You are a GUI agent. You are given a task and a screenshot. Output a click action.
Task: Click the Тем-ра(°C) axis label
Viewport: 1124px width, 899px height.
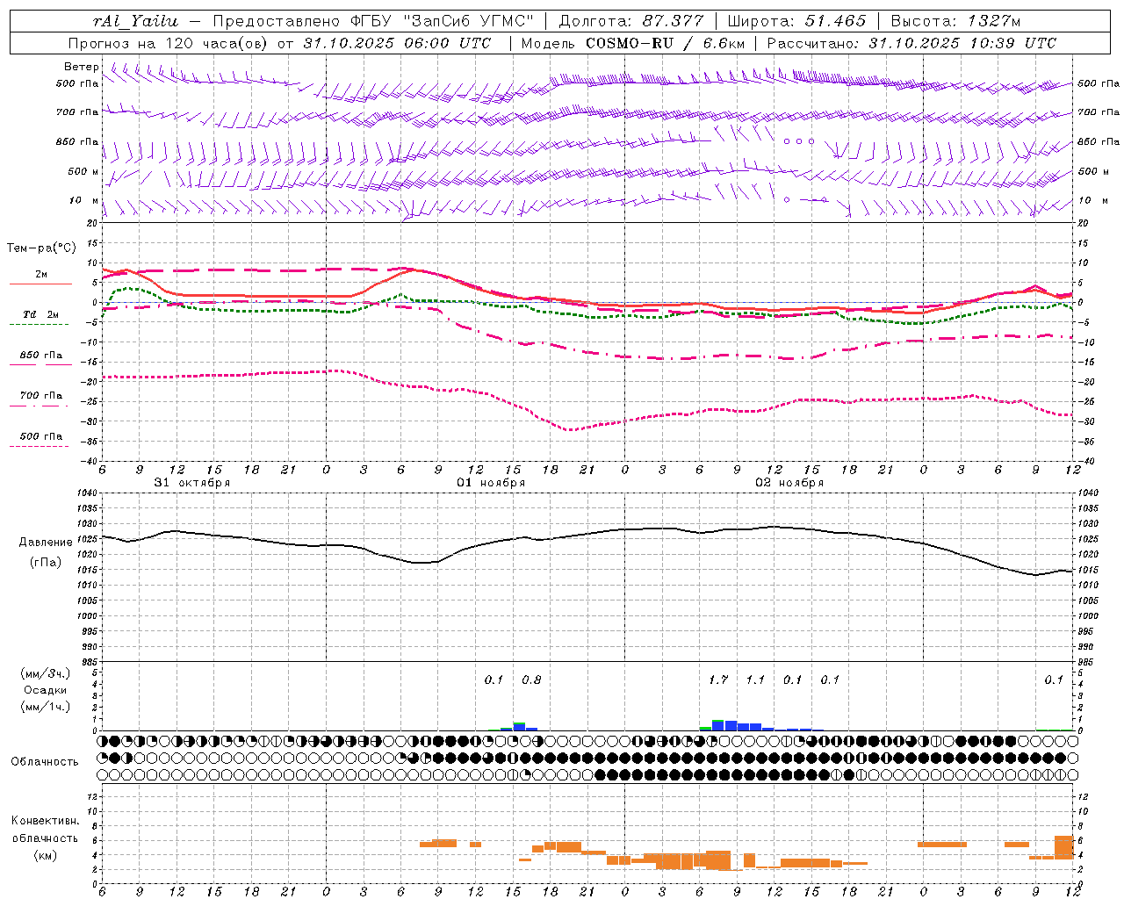coord(41,248)
